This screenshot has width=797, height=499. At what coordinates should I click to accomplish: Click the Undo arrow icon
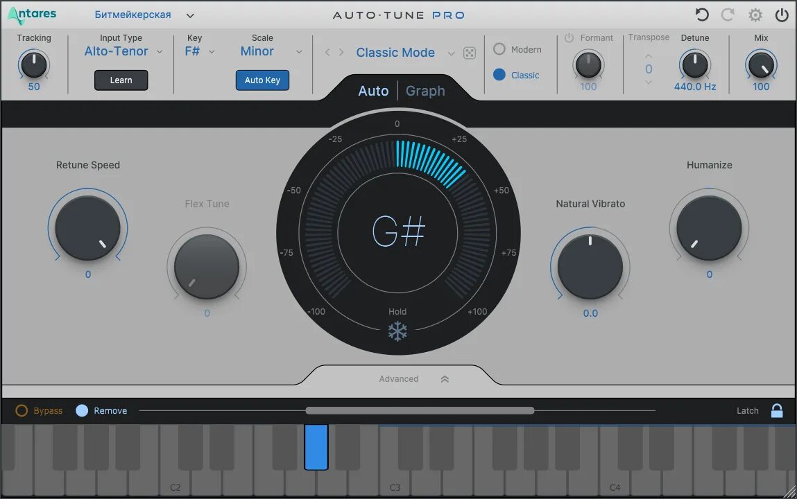click(x=702, y=15)
